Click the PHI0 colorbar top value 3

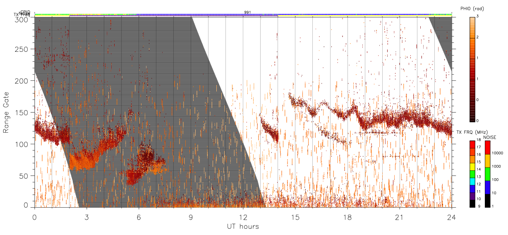pyautogui.click(x=477, y=17)
